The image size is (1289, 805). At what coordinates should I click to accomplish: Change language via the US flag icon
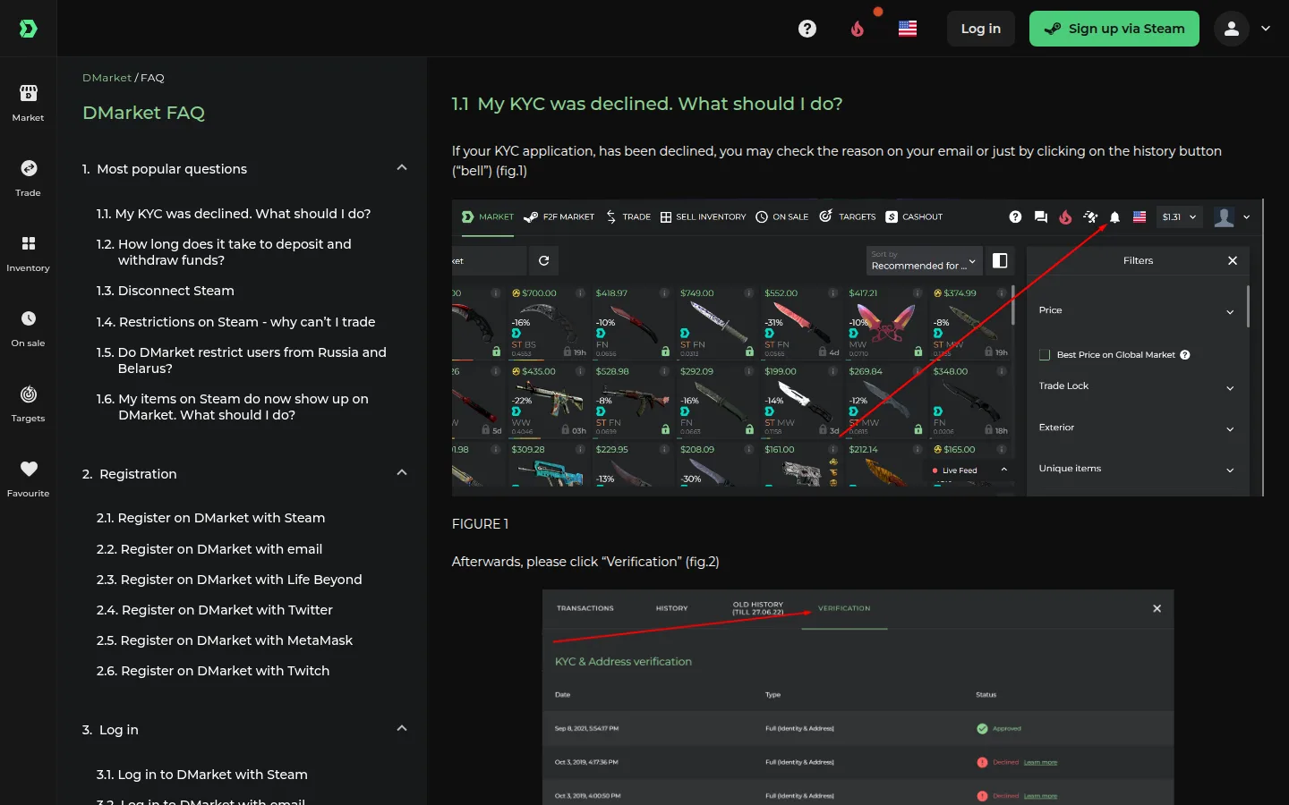click(x=908, y=29)
